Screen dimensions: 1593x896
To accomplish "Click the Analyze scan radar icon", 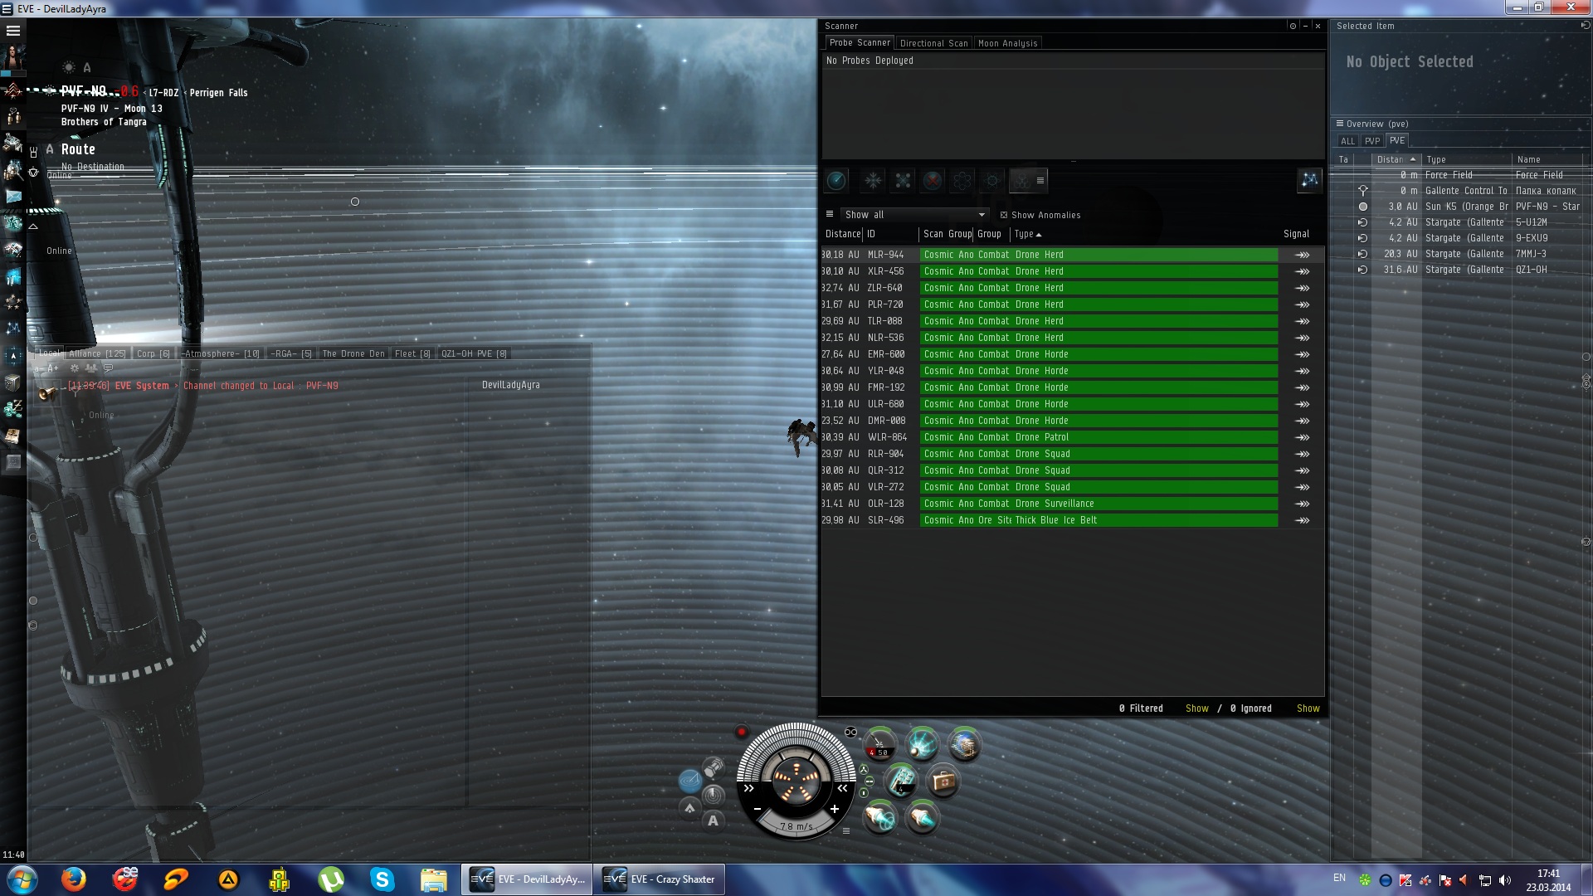I will pos(836,180).
